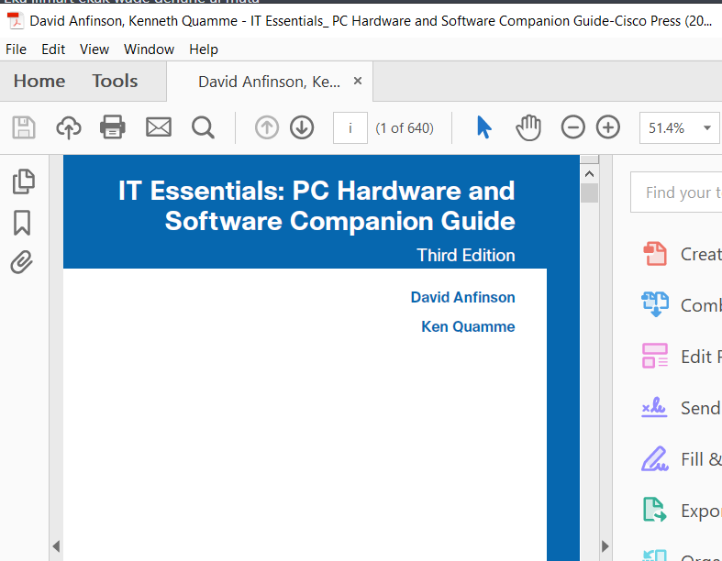This screenshot has height=561, width=722.
Task: Click the Software Companion Guide title line
Action: tap(339, 221)
